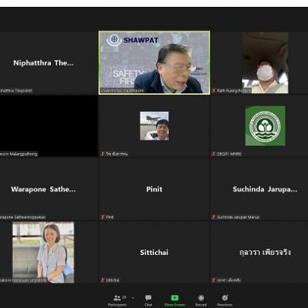Screen dimensions: 308x308
Task: Open the Participants panel icon
Action: pyautogui.click(x=117, y=298)
